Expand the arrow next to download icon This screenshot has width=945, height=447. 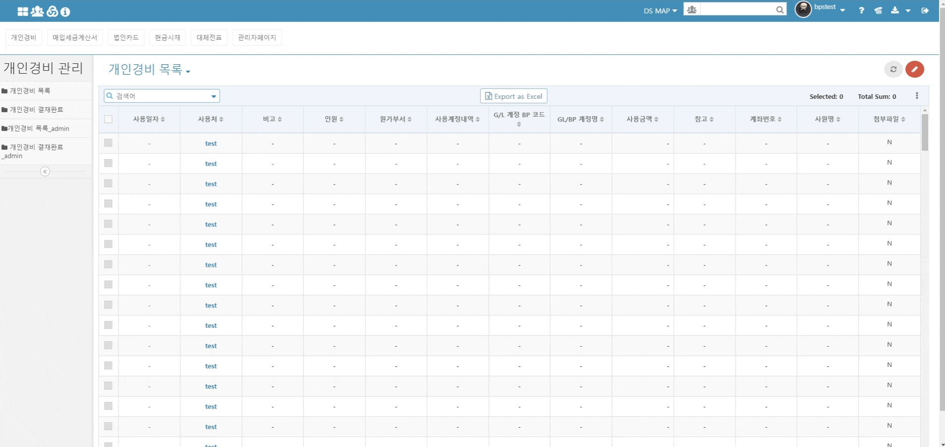click(x=908, y=10)
